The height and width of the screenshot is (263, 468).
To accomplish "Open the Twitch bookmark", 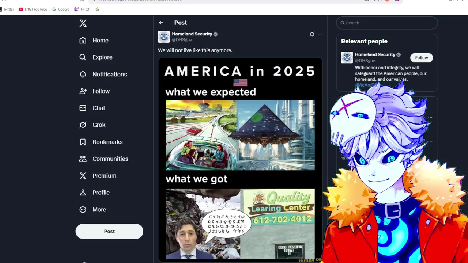I will point(82,9).
